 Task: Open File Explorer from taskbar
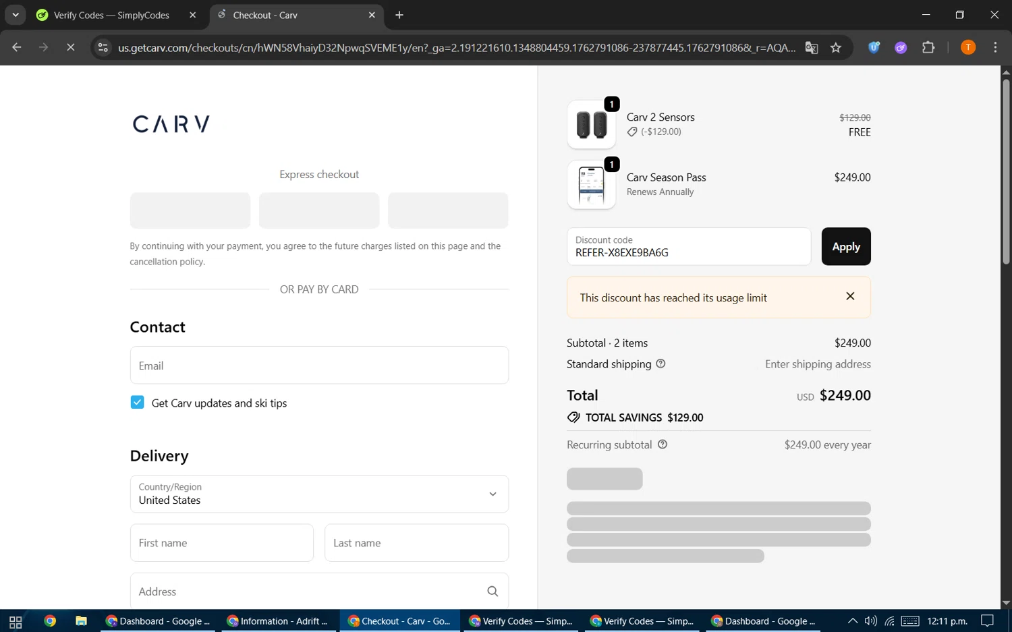(x=81, y=621)
